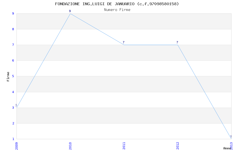234x151 pixels.
Task: Click y-axis tick value 1
Action: pyautogui.click(x=13, y=139)
